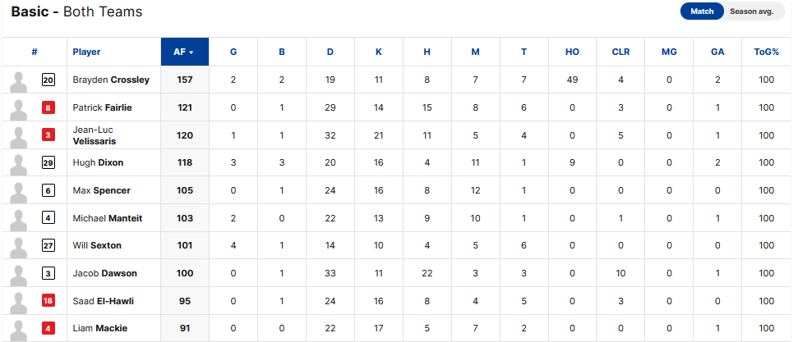
Task: Select the Match toggle option
Action: [x=702, y=11]
